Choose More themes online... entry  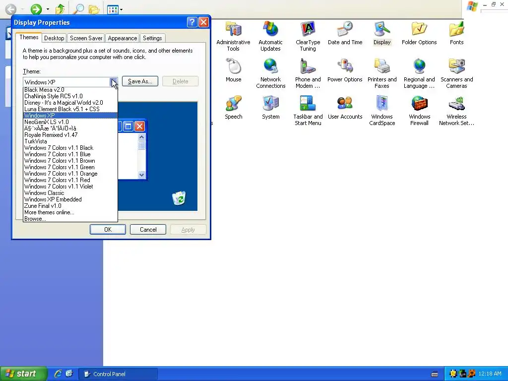click(x=70, y=212)
